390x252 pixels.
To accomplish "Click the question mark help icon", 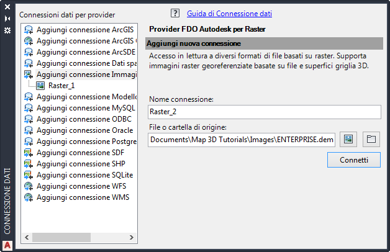I will click(175, 13).
